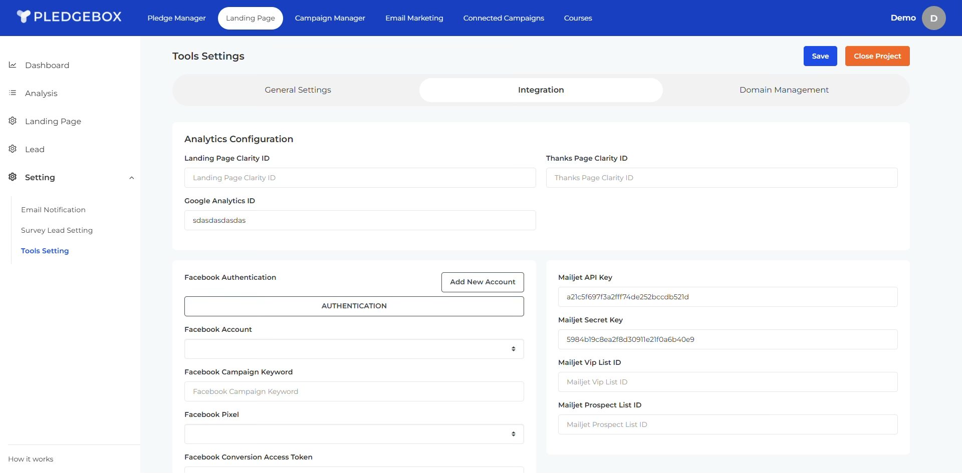962x473 pixels.
Task: Open Pledge Manager in top navigation
Action: click(176, 18)
